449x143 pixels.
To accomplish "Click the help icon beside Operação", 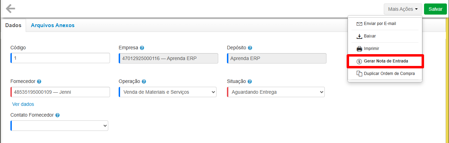I will 144,82.
